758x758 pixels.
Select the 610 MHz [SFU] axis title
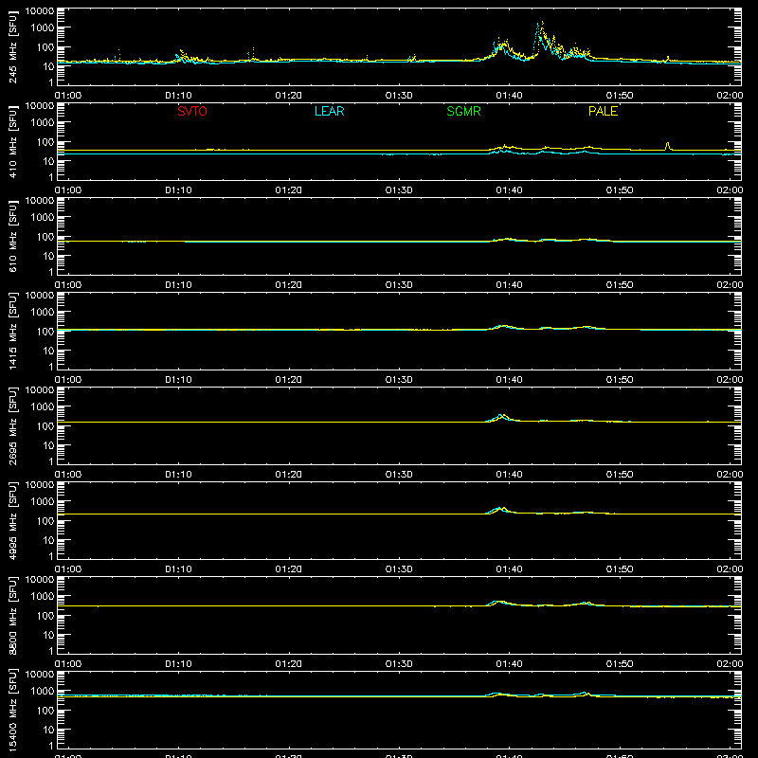coord(13,236)
